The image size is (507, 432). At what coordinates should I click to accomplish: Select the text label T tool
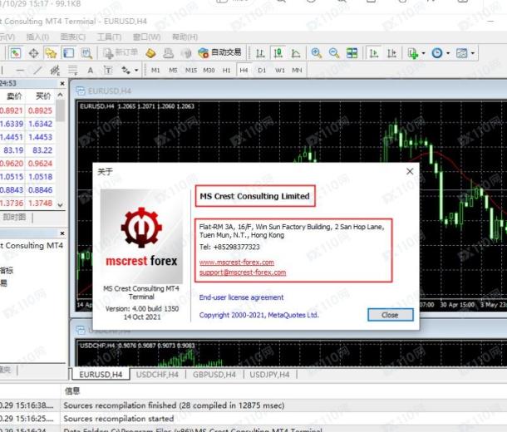108,70
